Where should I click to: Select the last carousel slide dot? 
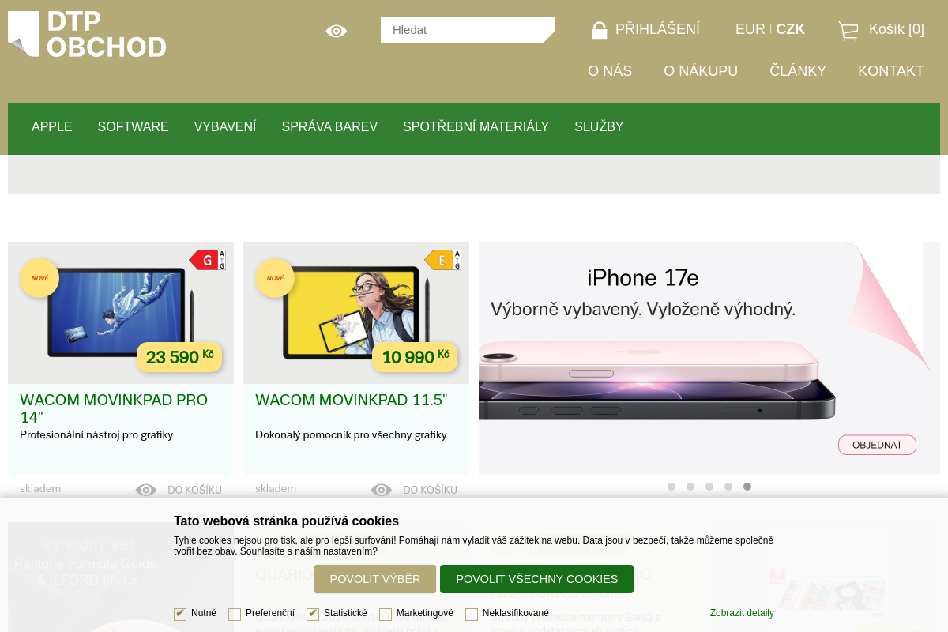tap(747, 487)
